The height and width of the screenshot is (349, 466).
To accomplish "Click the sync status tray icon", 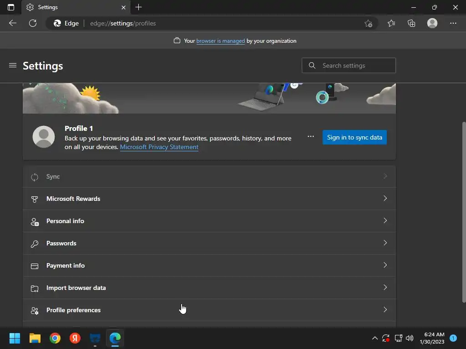I will point(386,338).
